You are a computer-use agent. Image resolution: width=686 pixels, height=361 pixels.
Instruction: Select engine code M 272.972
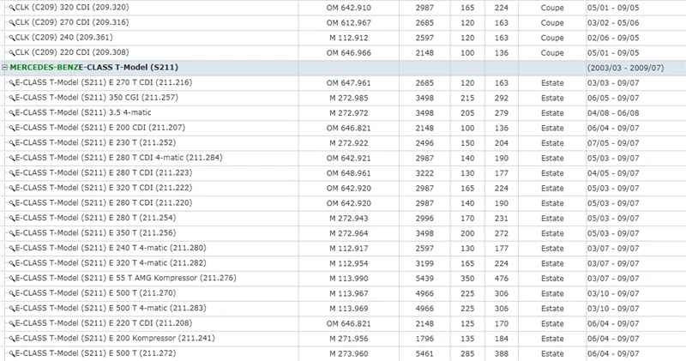349,113
